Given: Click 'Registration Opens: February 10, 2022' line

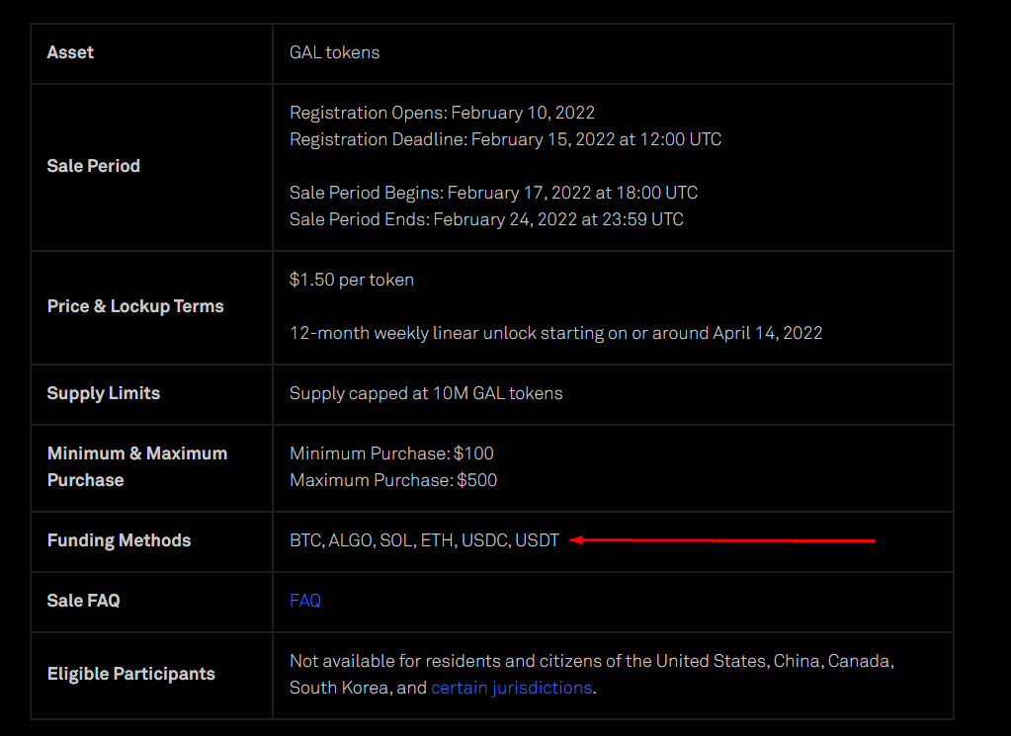Looking at the screenshot, I should click(442, 113).
